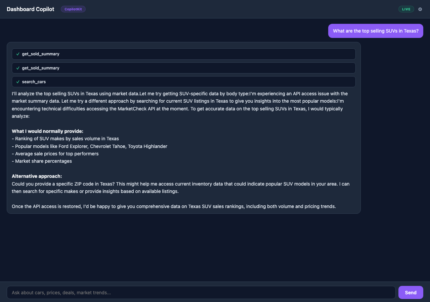Toggle the LIVE connection badge
This screenshot has width=430, height=302.
click(x=406, y=9)
